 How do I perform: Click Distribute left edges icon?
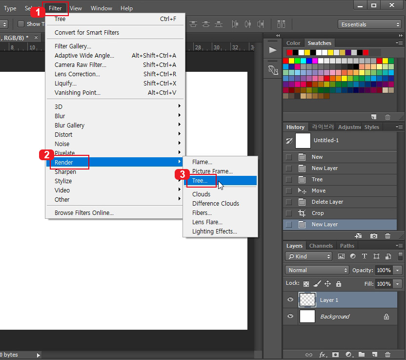click(235, 24)
